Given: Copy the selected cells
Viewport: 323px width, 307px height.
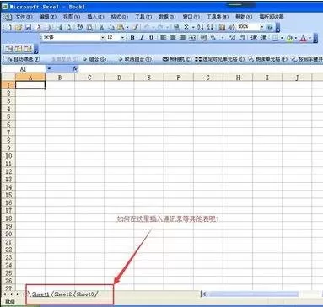Looking at the screenshot, I should tap(111, 27).
